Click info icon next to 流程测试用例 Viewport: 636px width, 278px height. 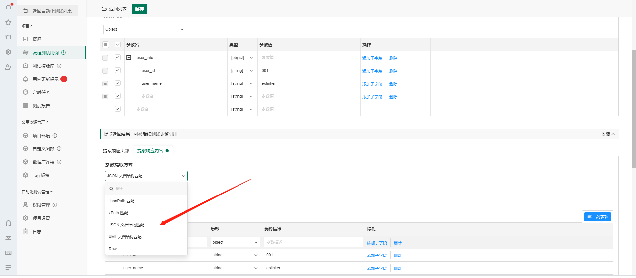click(64, 53)
